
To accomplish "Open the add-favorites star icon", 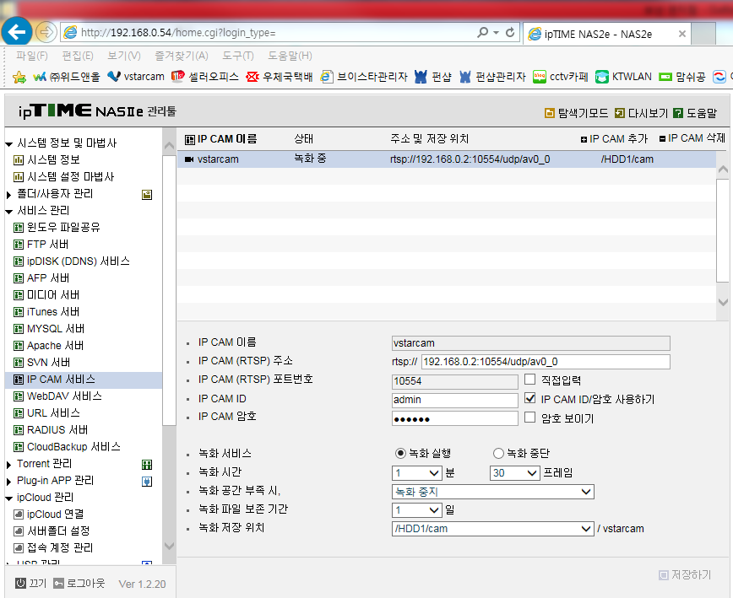I will click(x=19, y=77).
